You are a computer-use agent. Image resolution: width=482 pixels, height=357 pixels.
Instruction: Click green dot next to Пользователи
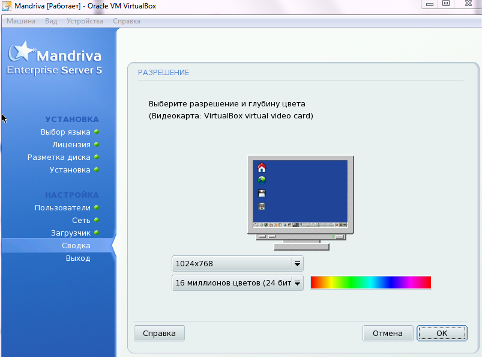pos(97,207)
